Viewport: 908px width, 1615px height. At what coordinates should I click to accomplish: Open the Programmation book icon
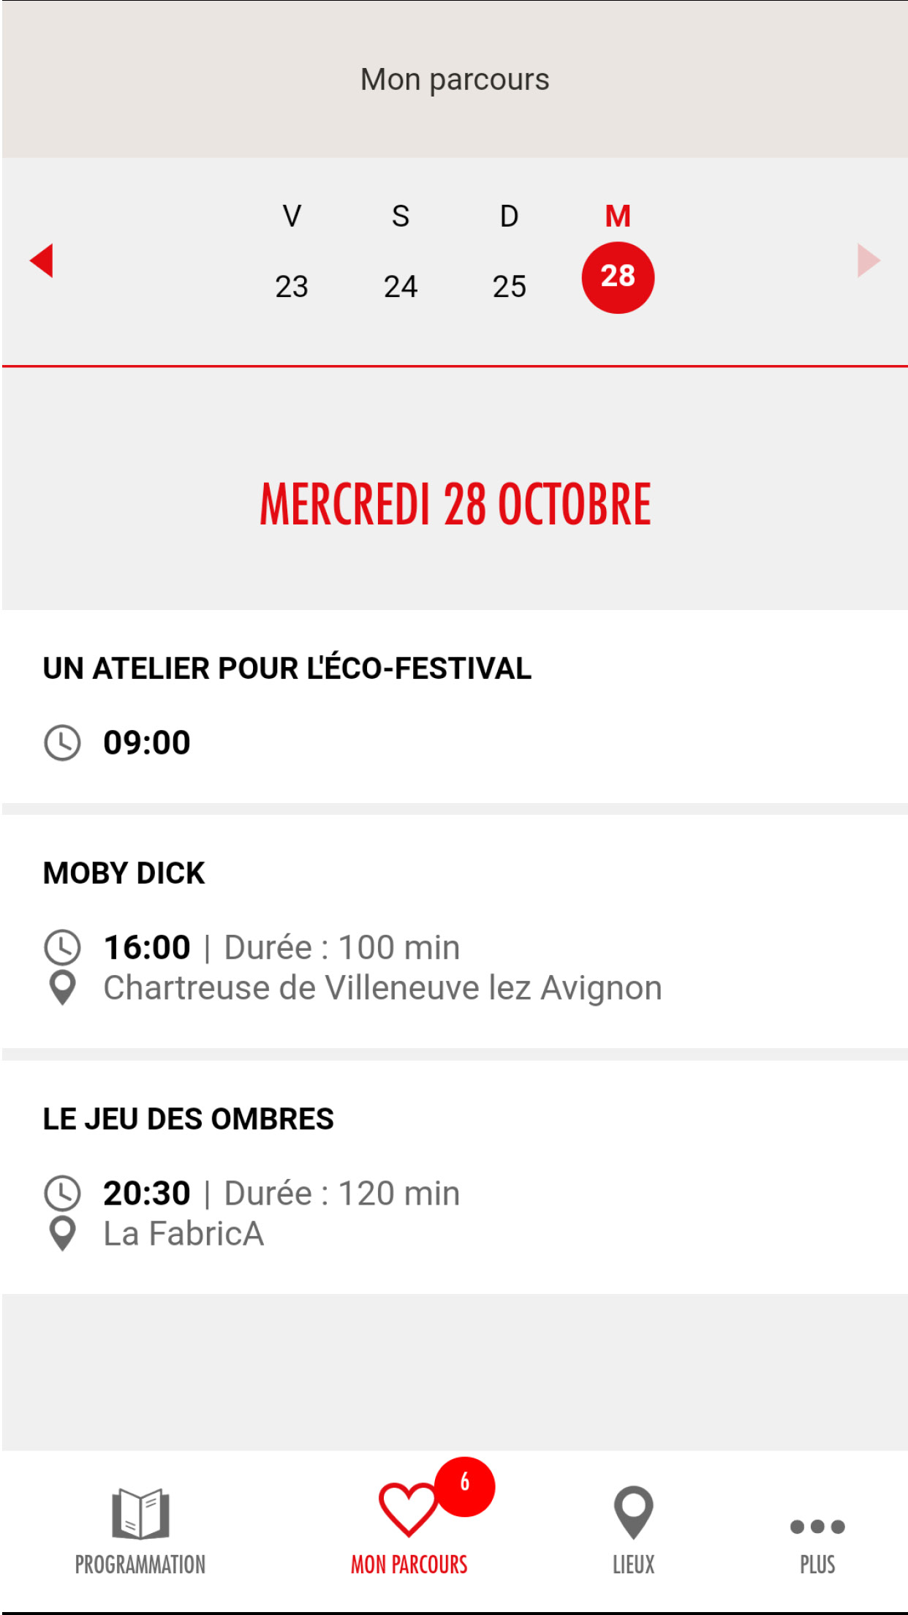140,1514
